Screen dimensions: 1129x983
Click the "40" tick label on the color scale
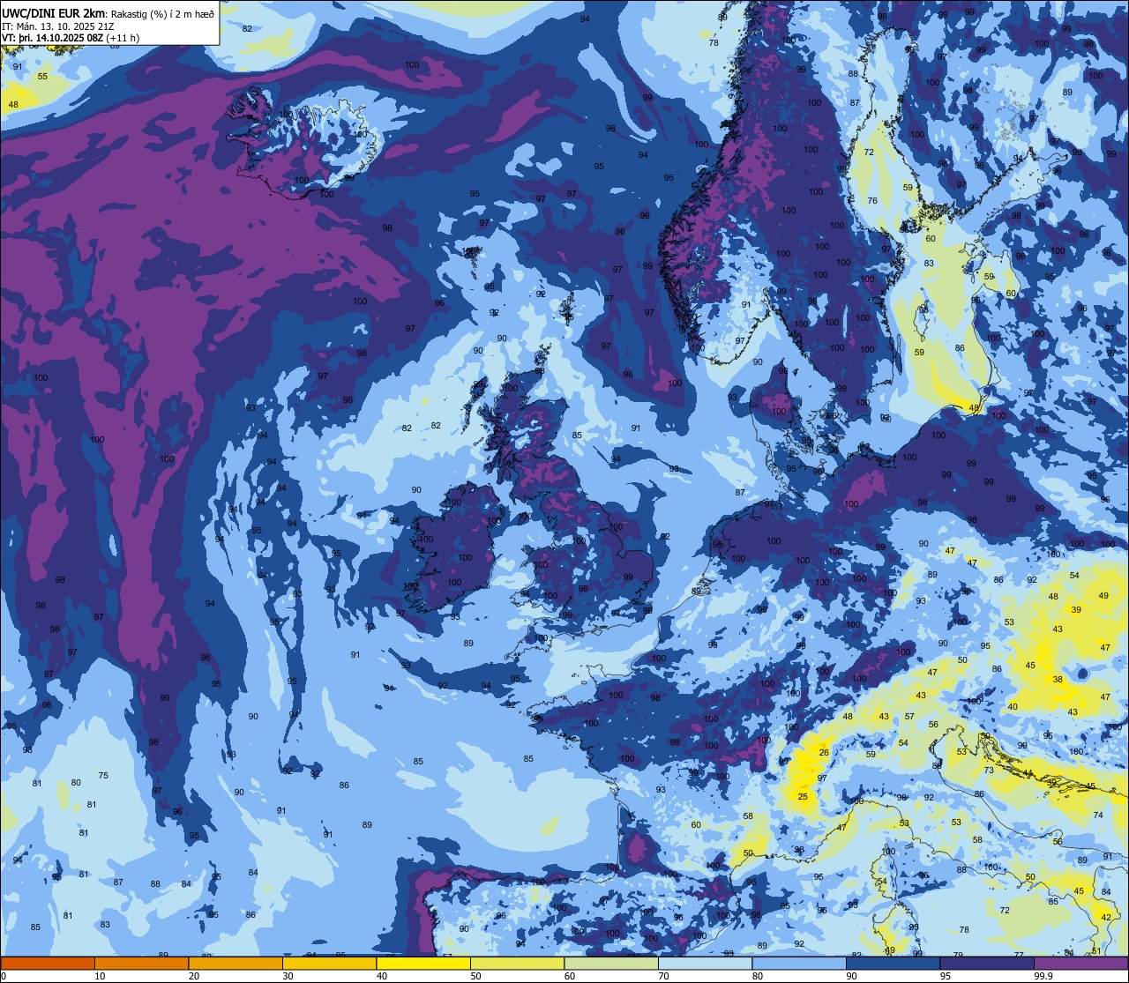click(383, 976)
